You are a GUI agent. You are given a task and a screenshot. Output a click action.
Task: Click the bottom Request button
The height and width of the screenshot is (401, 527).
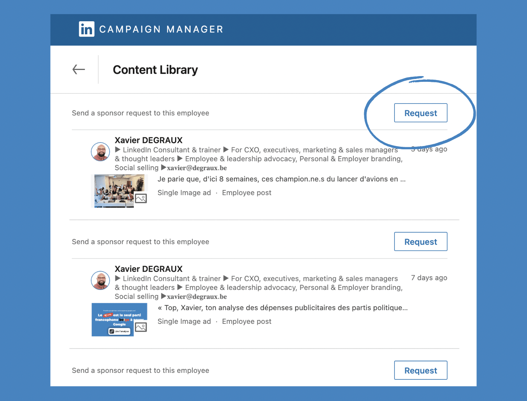(421, 370)
